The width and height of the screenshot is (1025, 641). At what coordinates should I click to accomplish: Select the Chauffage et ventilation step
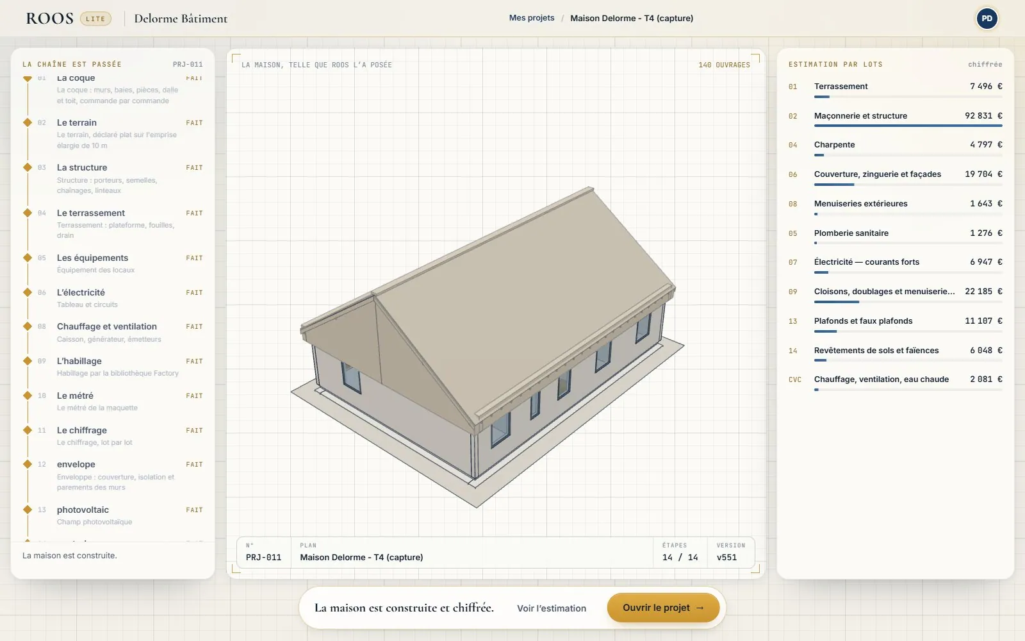(113, 332)
